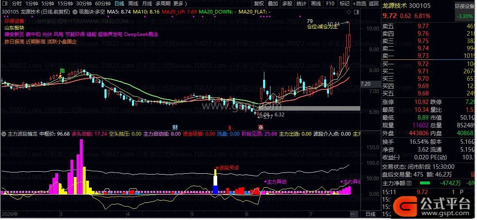Click the diamond icon in chart header
This screenshot has height=220, width=477.
tap(349, 12)
